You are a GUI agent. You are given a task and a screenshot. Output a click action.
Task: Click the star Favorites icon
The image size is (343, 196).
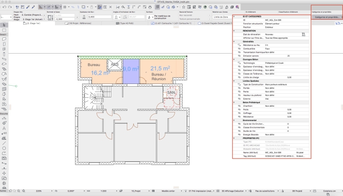point(184,7)
